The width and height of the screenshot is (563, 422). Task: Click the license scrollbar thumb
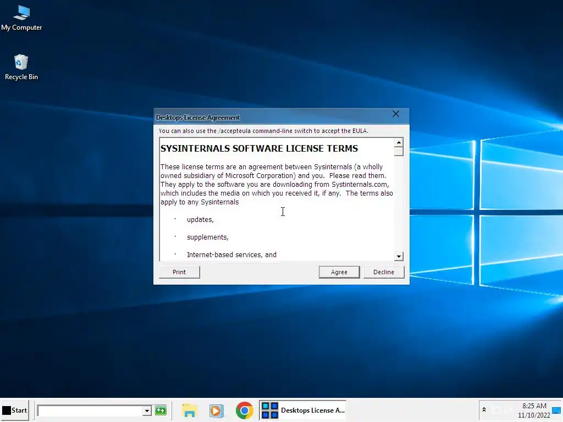pos(399,152)
